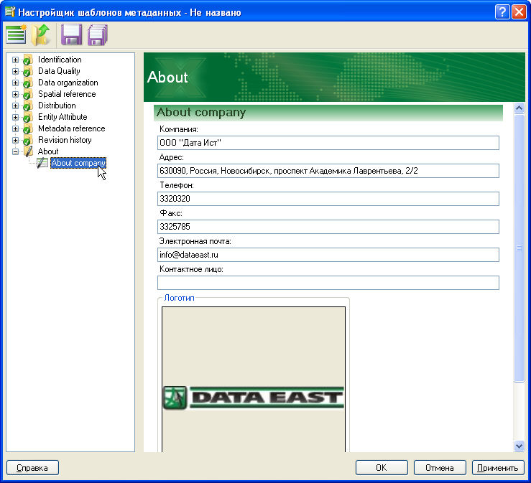This screenshot has height=483, width=531.
Task: Expand the Metadata reference tree node
Action: (x=15, y=129)
